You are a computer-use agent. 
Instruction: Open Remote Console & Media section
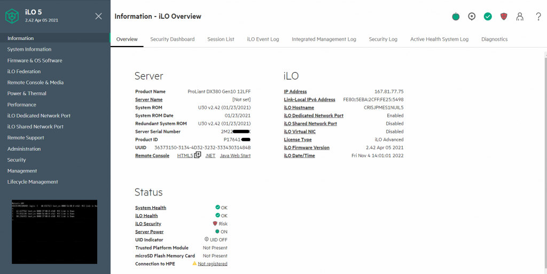pos(35,82)
